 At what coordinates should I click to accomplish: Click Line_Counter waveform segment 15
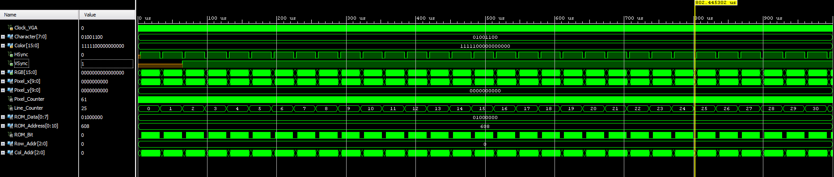[x=482, y=108]
